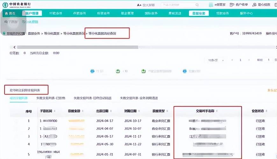
Task: Select the fourth 失败交易列表 tab
Action: click(139, 98)
